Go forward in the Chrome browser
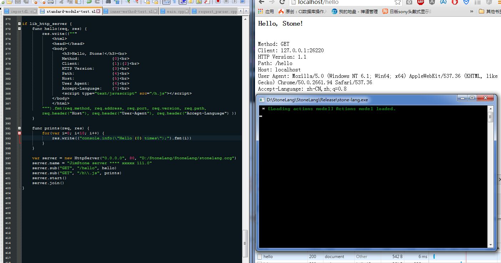This screenshot has width=501, height=263. pyautogui.click(x=272, y=2)
